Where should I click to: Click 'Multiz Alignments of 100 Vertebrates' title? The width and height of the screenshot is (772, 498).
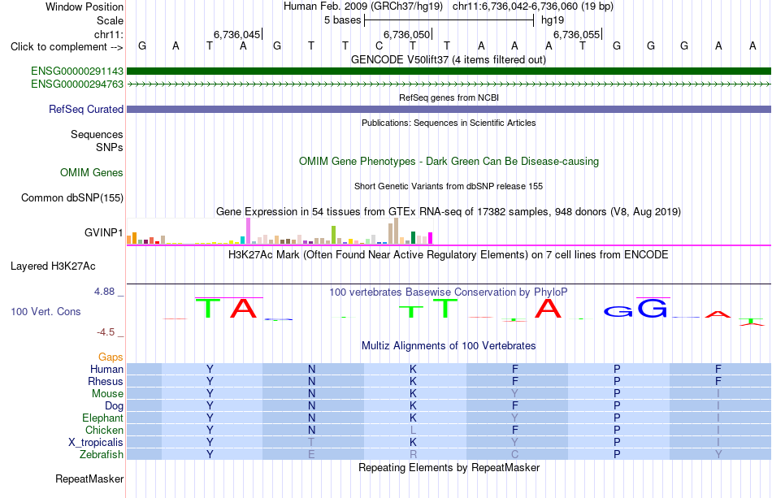(449, 345)
